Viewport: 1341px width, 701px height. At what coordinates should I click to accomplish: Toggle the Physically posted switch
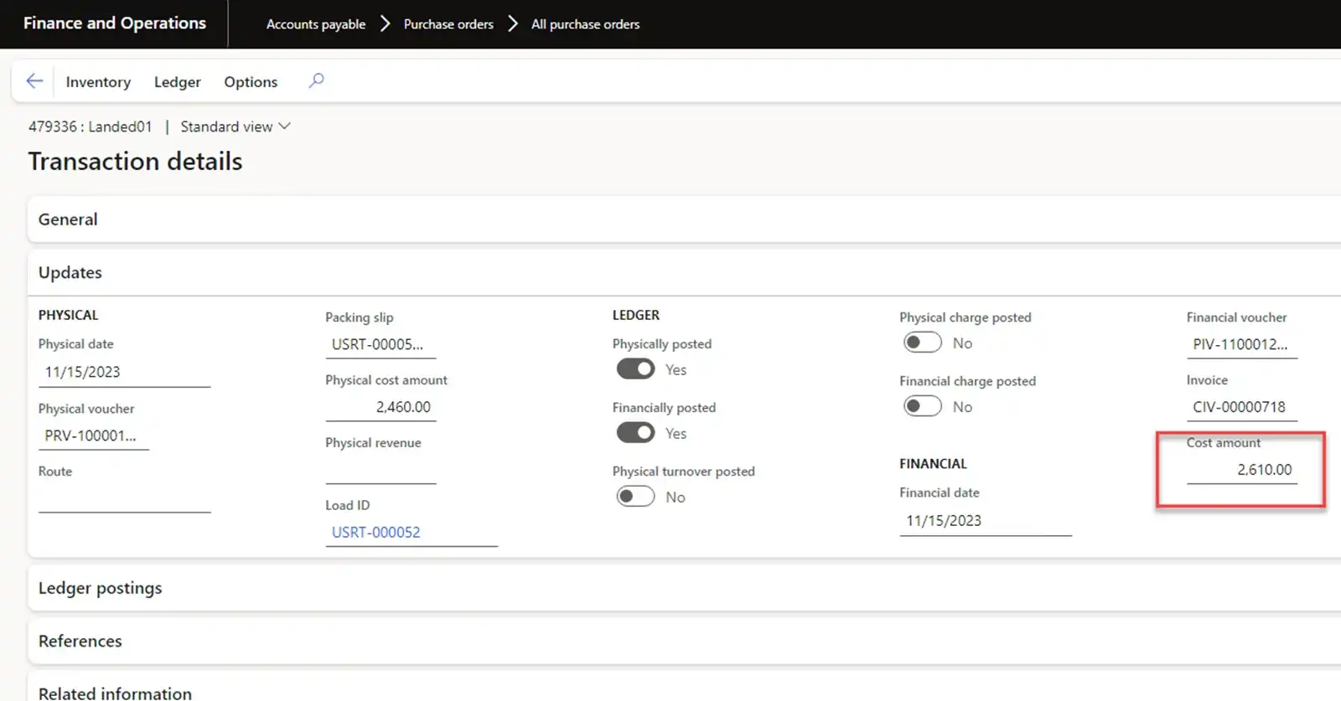[x=635, y=369]
